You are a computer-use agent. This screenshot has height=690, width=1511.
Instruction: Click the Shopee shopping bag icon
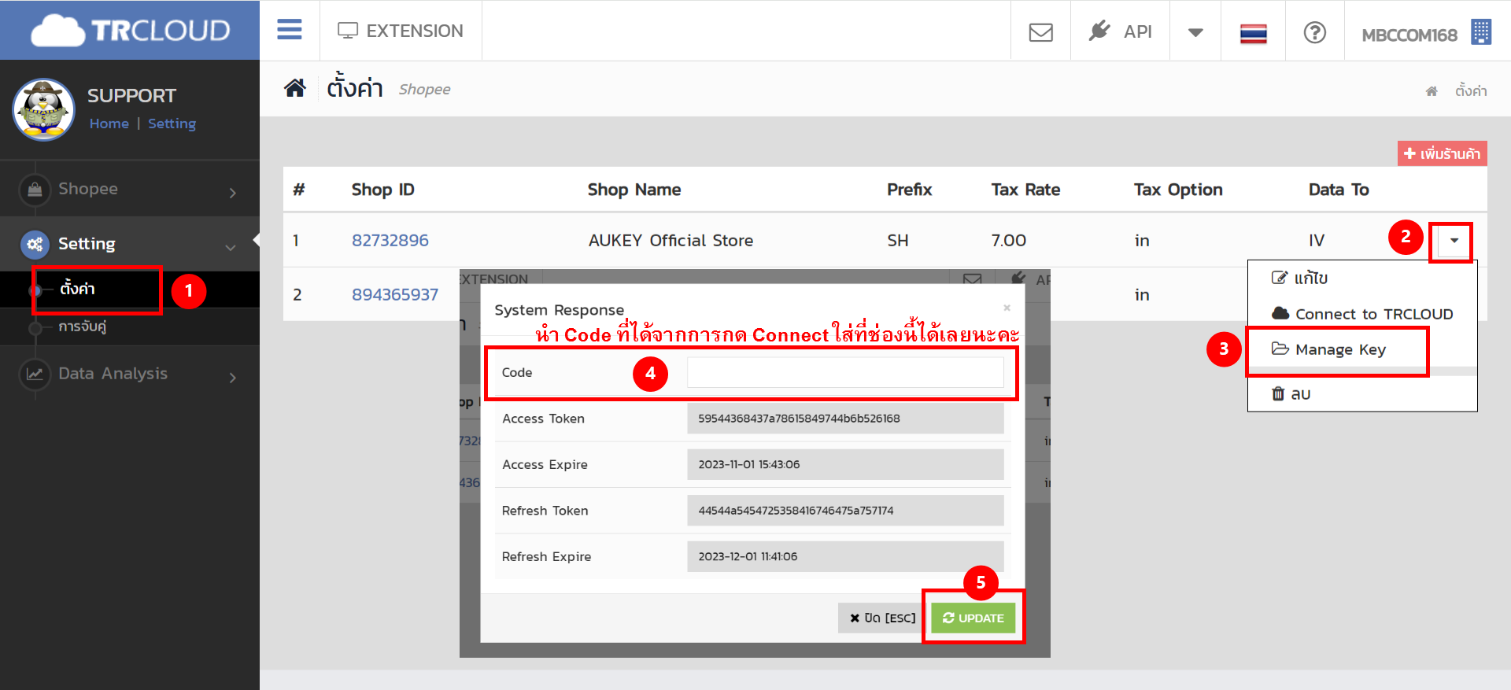pos(35,190)
